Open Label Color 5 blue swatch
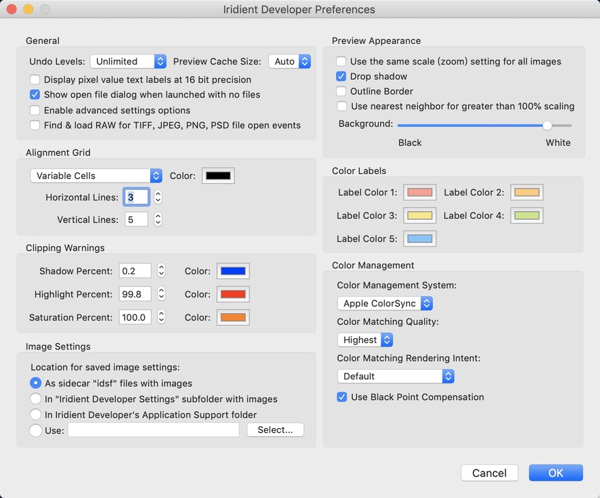Image resolution: width=600 pixels, height=498 pixels. click(420, 239)
